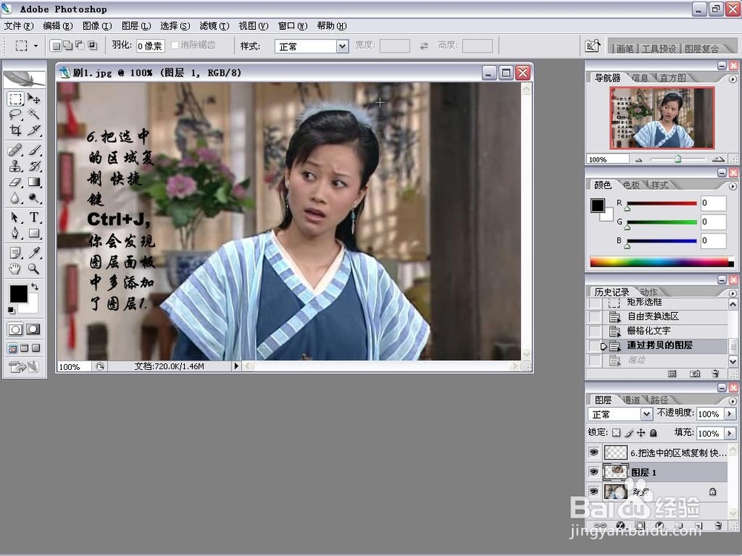Click the navigator zoom slider
Screen dimensions: 742x556
[679, 158]
